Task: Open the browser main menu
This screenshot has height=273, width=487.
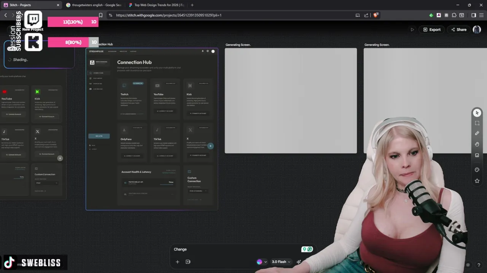Action: click(481, 15)
